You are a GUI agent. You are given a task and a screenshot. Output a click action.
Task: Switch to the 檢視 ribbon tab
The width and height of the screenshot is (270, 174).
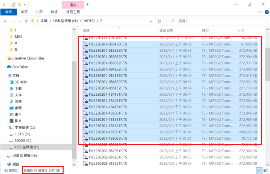point(54,12)
